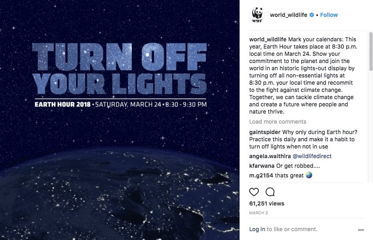Expand Load more comments
The image size is (373, 240).
click(278, 122)
